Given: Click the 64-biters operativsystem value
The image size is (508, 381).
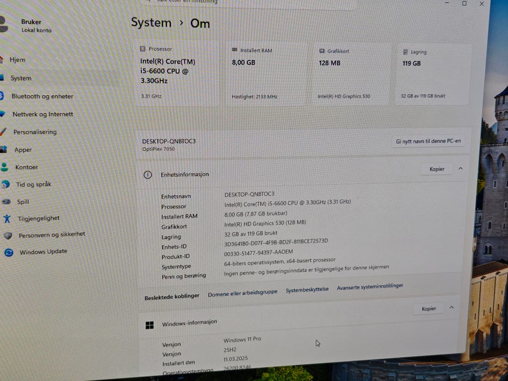Looking at the screenshot, I should click(x=279, y=262).
